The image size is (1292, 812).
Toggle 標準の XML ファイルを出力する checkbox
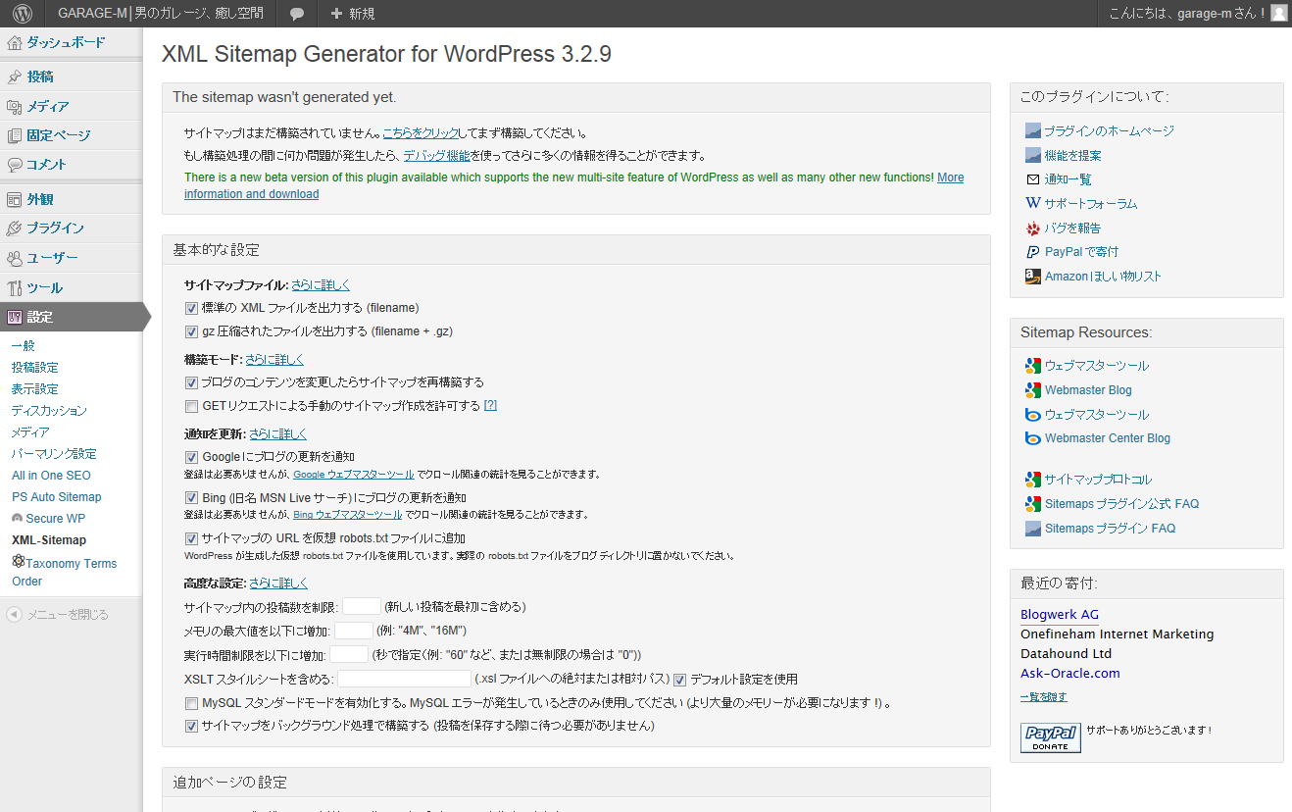[x=191, y=308]
